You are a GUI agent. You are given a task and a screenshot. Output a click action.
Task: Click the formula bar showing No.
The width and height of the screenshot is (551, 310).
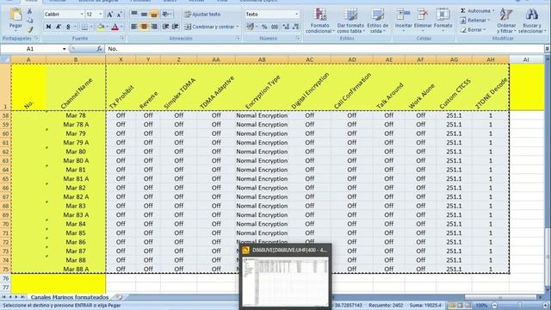point(325,49)
